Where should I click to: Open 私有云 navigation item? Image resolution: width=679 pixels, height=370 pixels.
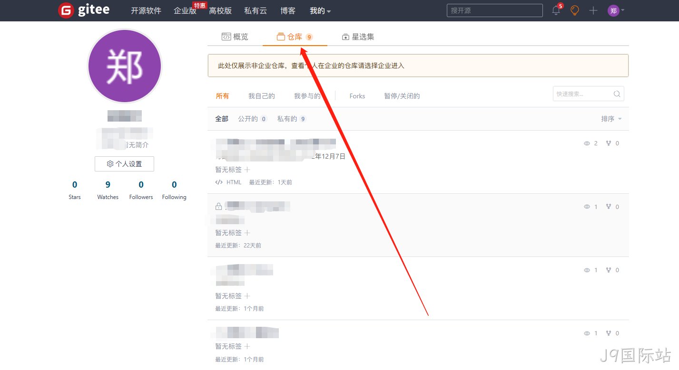[x=256, y=10]
